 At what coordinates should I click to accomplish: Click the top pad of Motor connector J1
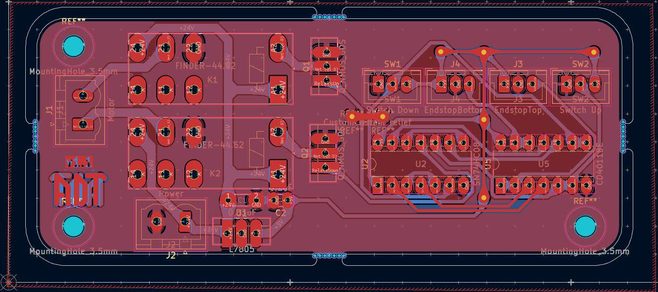pos(82,95)
